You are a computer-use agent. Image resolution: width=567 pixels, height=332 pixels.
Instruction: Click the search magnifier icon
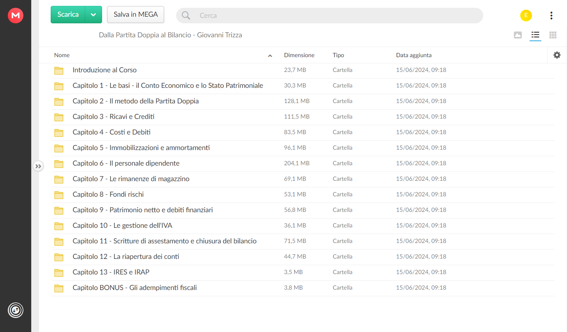pos(186,16)
